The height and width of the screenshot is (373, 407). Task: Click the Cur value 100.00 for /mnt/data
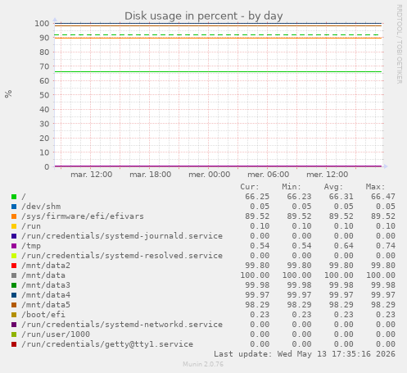(x=255, y=275)
